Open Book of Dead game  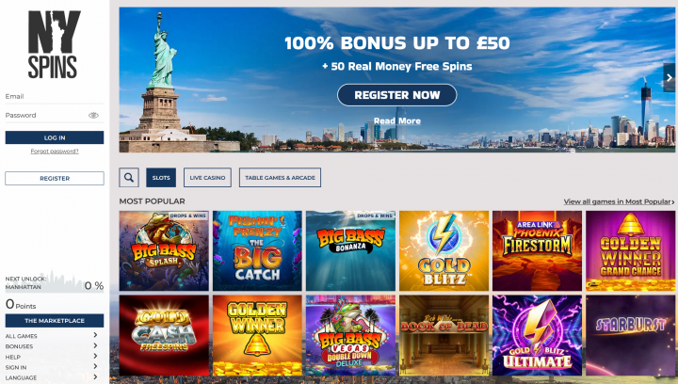coord(444,335)
